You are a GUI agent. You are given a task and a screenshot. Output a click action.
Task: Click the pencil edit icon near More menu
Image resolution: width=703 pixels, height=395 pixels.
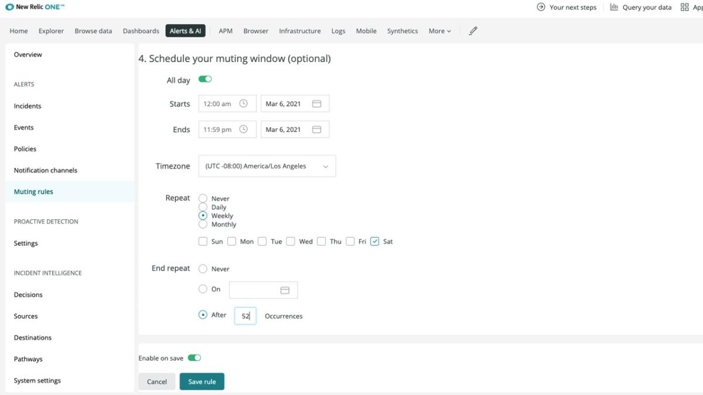[x=473, y=30]
